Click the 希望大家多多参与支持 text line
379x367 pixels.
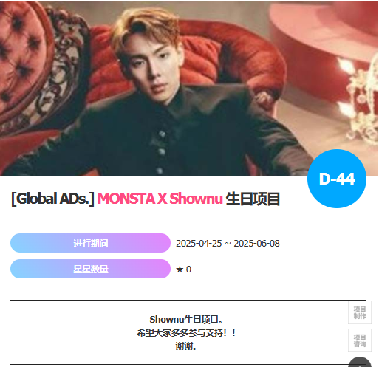186,333
